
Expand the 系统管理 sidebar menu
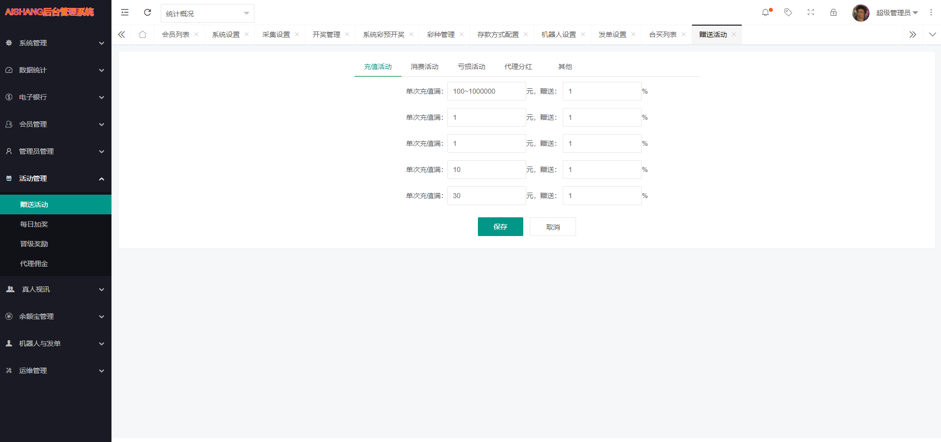point(55,43)
